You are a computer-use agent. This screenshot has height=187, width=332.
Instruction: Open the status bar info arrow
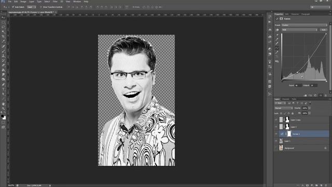50,185
